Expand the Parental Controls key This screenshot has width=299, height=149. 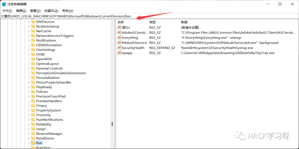pos(29,68)
